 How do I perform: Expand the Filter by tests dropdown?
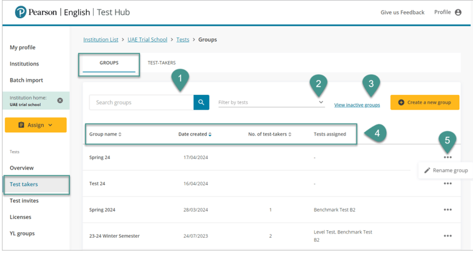pos(321,102)
